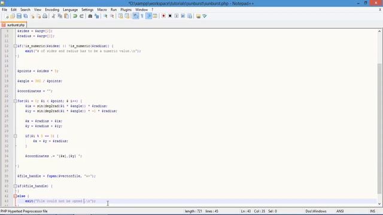Image resolution: width=383 pixels, height=215 pixels.
Task: Open the Macro menu
Action: (x=102, y=10)
